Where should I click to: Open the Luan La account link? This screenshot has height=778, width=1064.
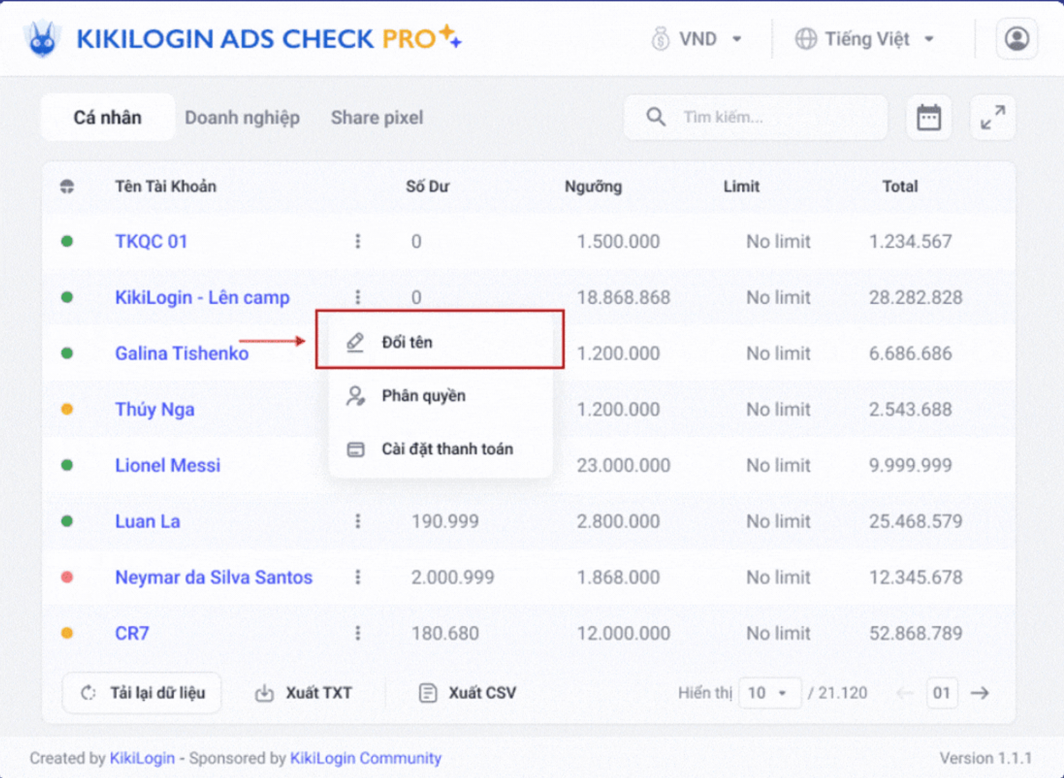pyautogui.click(x=147, y=521)
